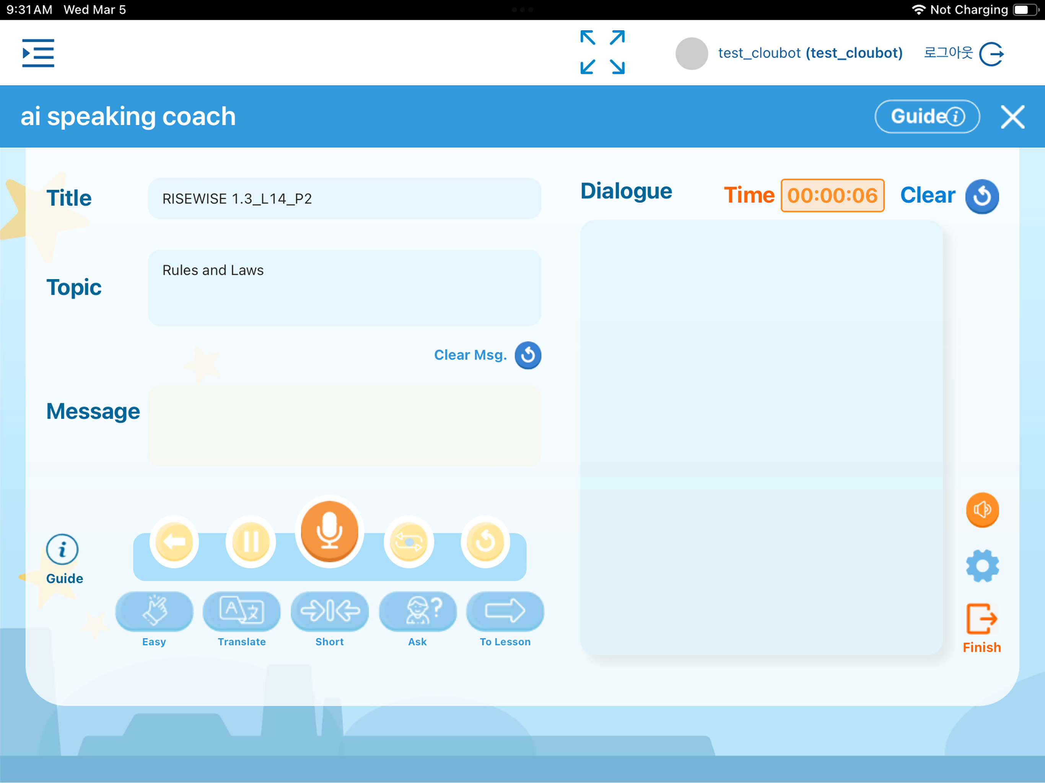Close the ai speaking coach panel
This screenshot has height=783, width=1045.
pyautogui.click(x=1012, y=117)
